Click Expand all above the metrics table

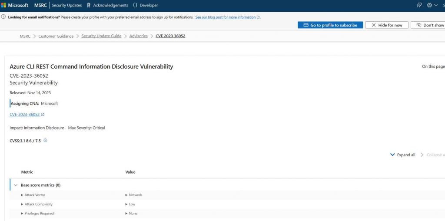[x=403, y=155]
